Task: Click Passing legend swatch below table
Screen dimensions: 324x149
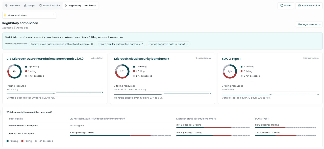Action: click(8, 141)
